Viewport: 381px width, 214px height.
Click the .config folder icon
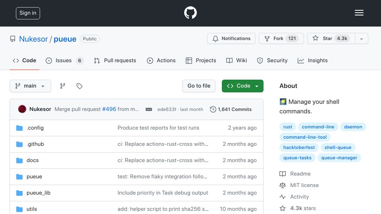[19, 128]
